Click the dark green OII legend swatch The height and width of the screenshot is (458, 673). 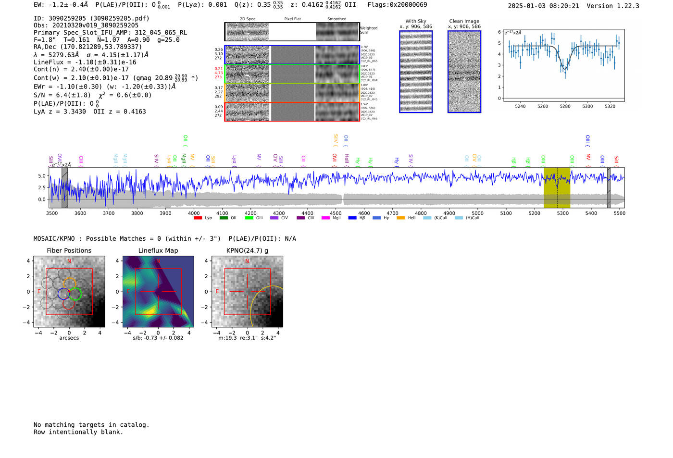click(224, 218)
